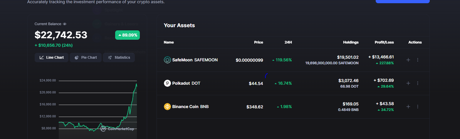
Task: Open SafeMoon SAFEMOON asset link
Action: [195, 60]
